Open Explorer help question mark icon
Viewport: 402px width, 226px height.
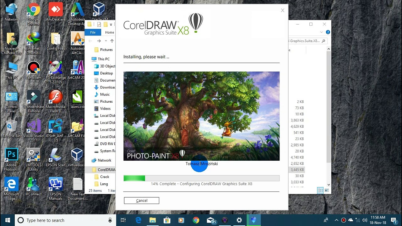coord(328,32)
